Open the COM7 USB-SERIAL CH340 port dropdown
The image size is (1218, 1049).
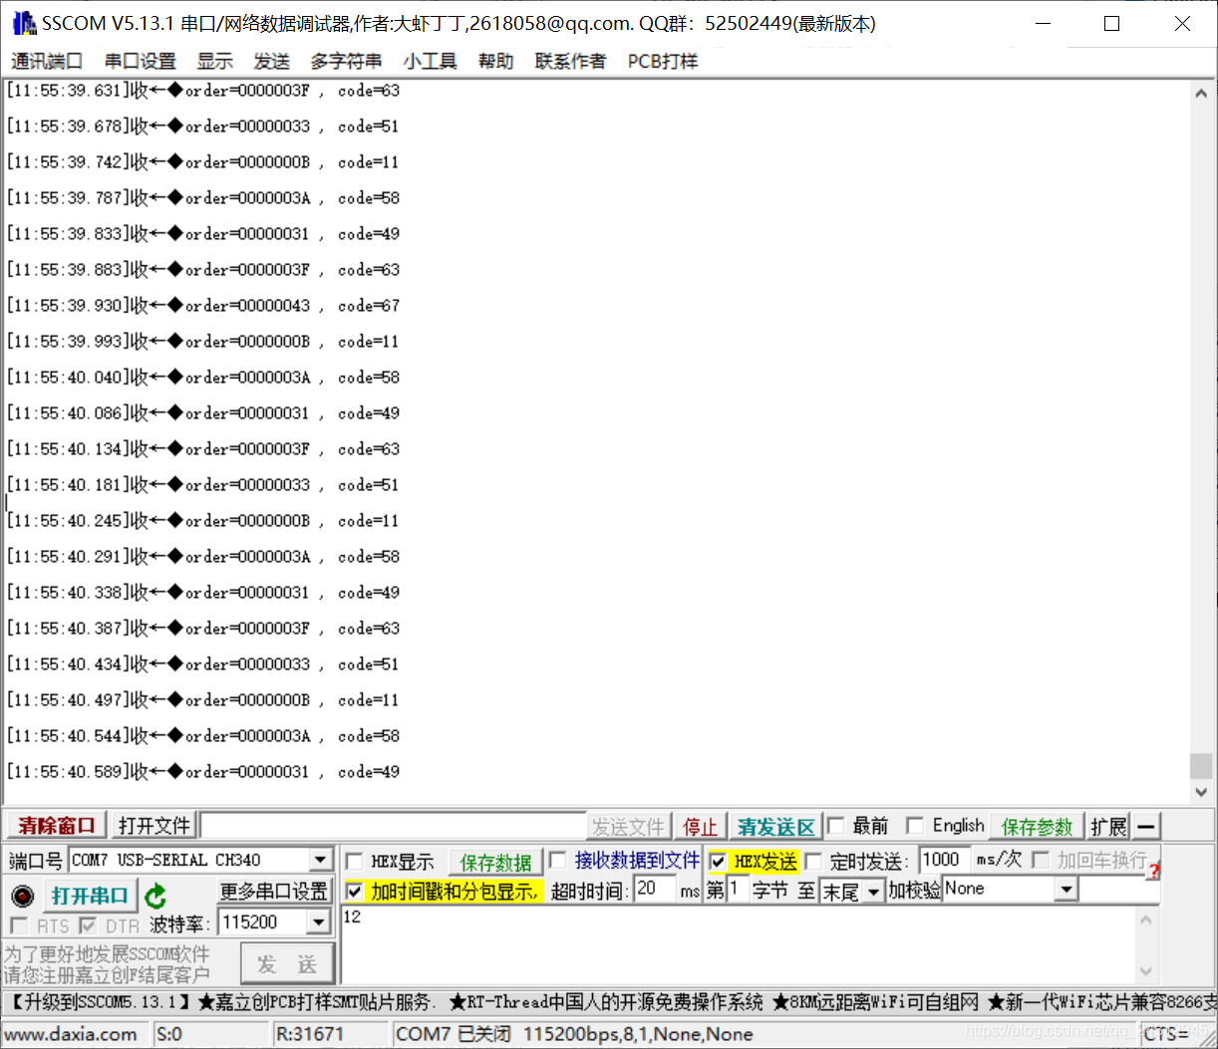321,859
